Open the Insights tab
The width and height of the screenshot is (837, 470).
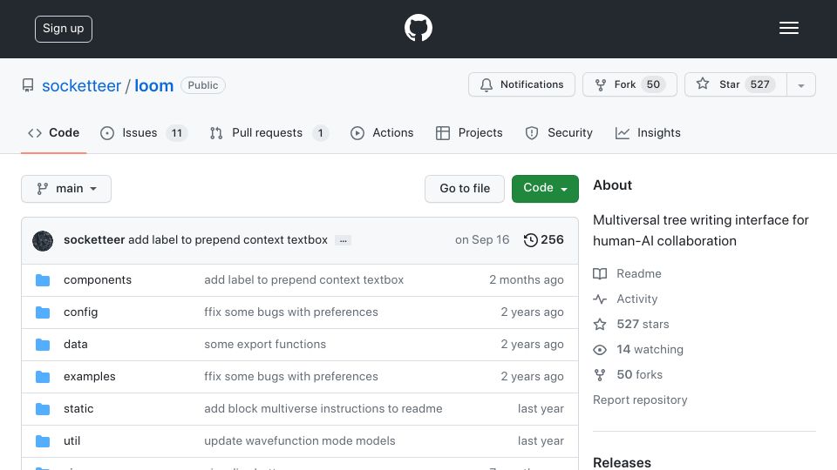coord(648,132)
